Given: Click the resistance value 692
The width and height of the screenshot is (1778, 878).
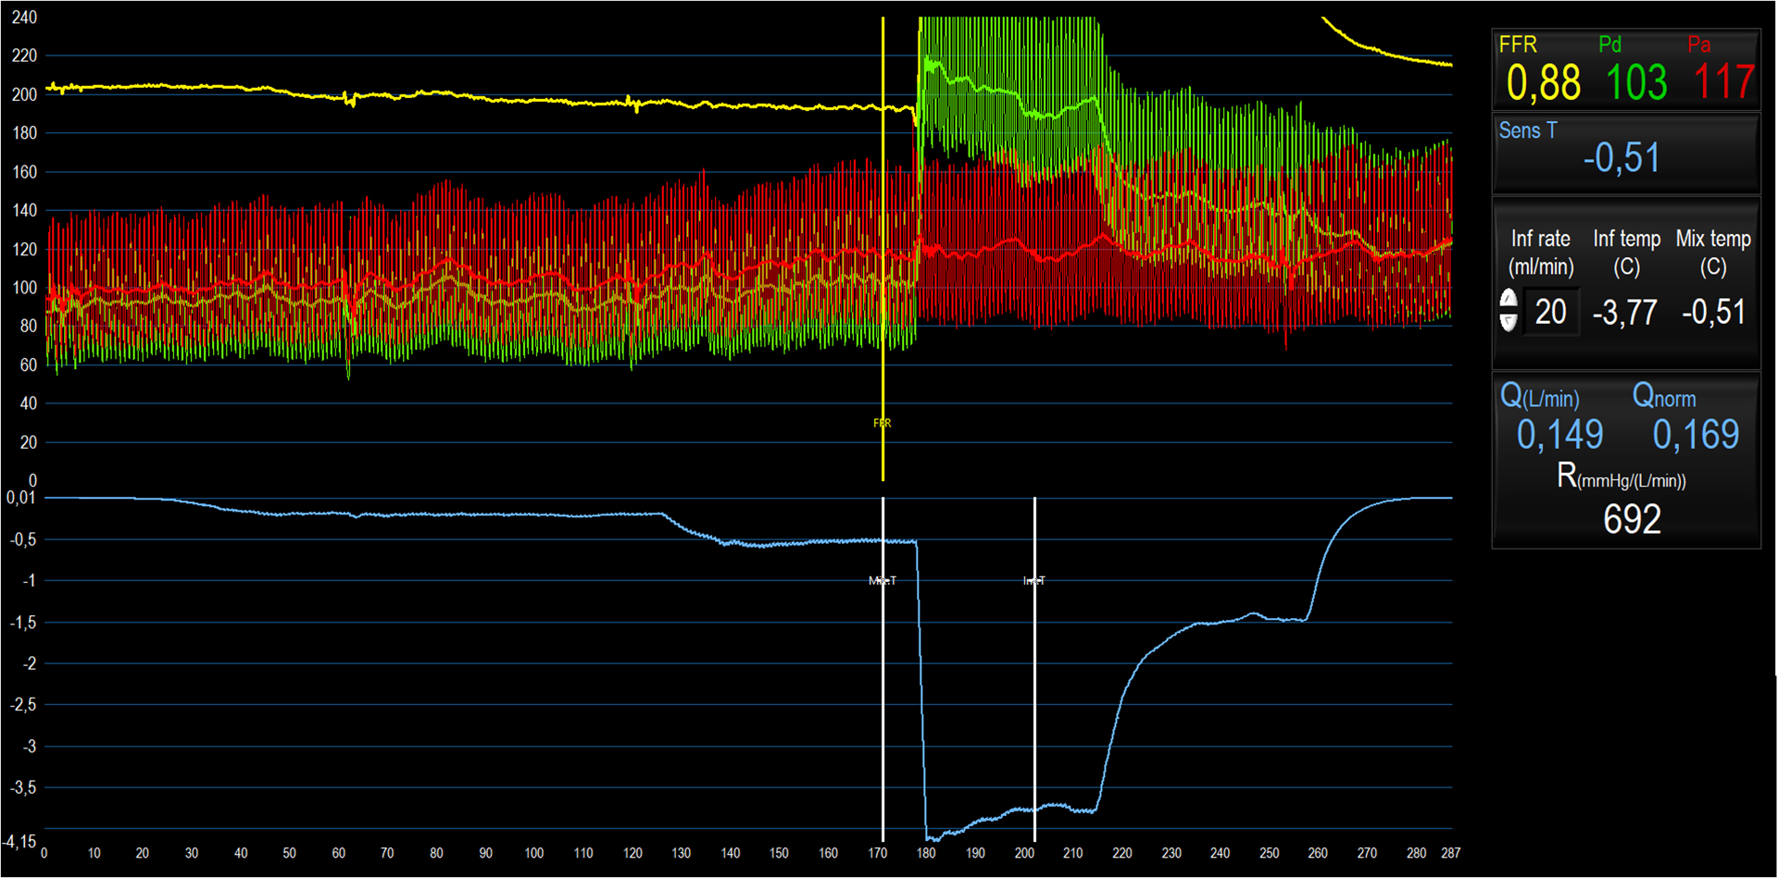Looking at the screenshot, I should coord(1632,520).
